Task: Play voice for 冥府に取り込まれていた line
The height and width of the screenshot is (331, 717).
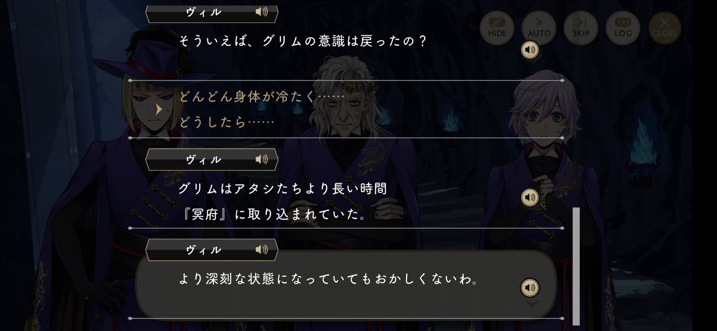Action: click(530, 197)
